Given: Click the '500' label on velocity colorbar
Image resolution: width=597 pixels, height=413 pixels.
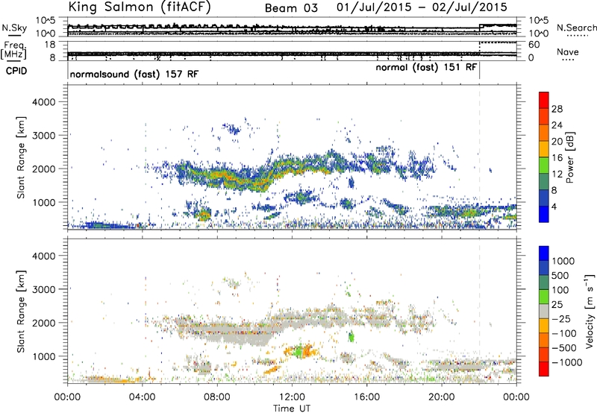Looking at the screenshot, I should [561, 275].
